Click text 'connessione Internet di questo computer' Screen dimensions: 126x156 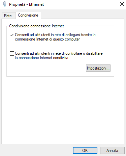click(x=48, y=39)
